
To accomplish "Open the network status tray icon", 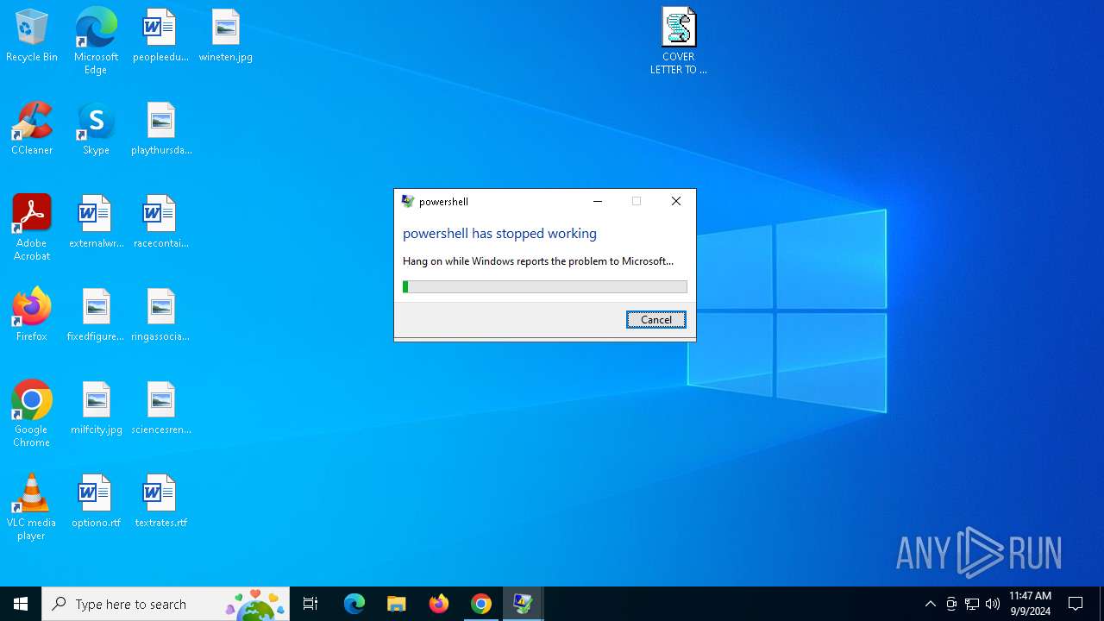I will click(x=972, y=604).
